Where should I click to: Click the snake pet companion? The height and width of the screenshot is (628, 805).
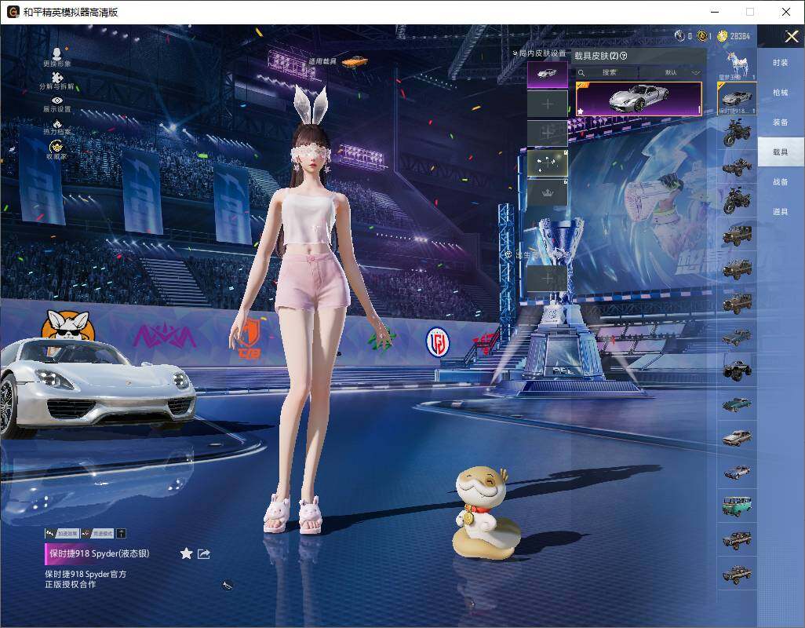[x=485, y=513]
